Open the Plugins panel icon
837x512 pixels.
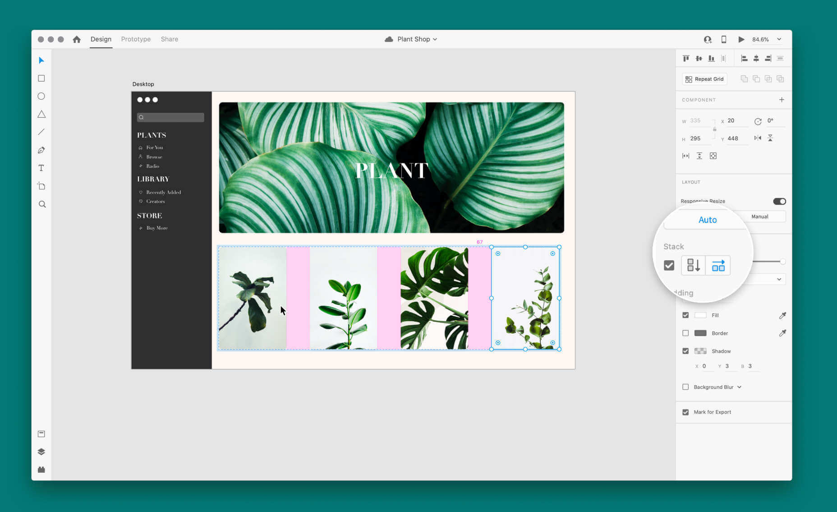click(41, 470)
